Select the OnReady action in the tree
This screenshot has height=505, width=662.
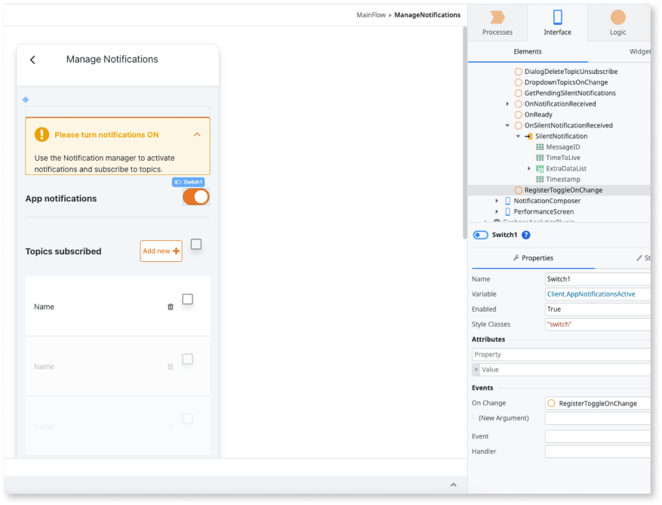coord(538,115)
